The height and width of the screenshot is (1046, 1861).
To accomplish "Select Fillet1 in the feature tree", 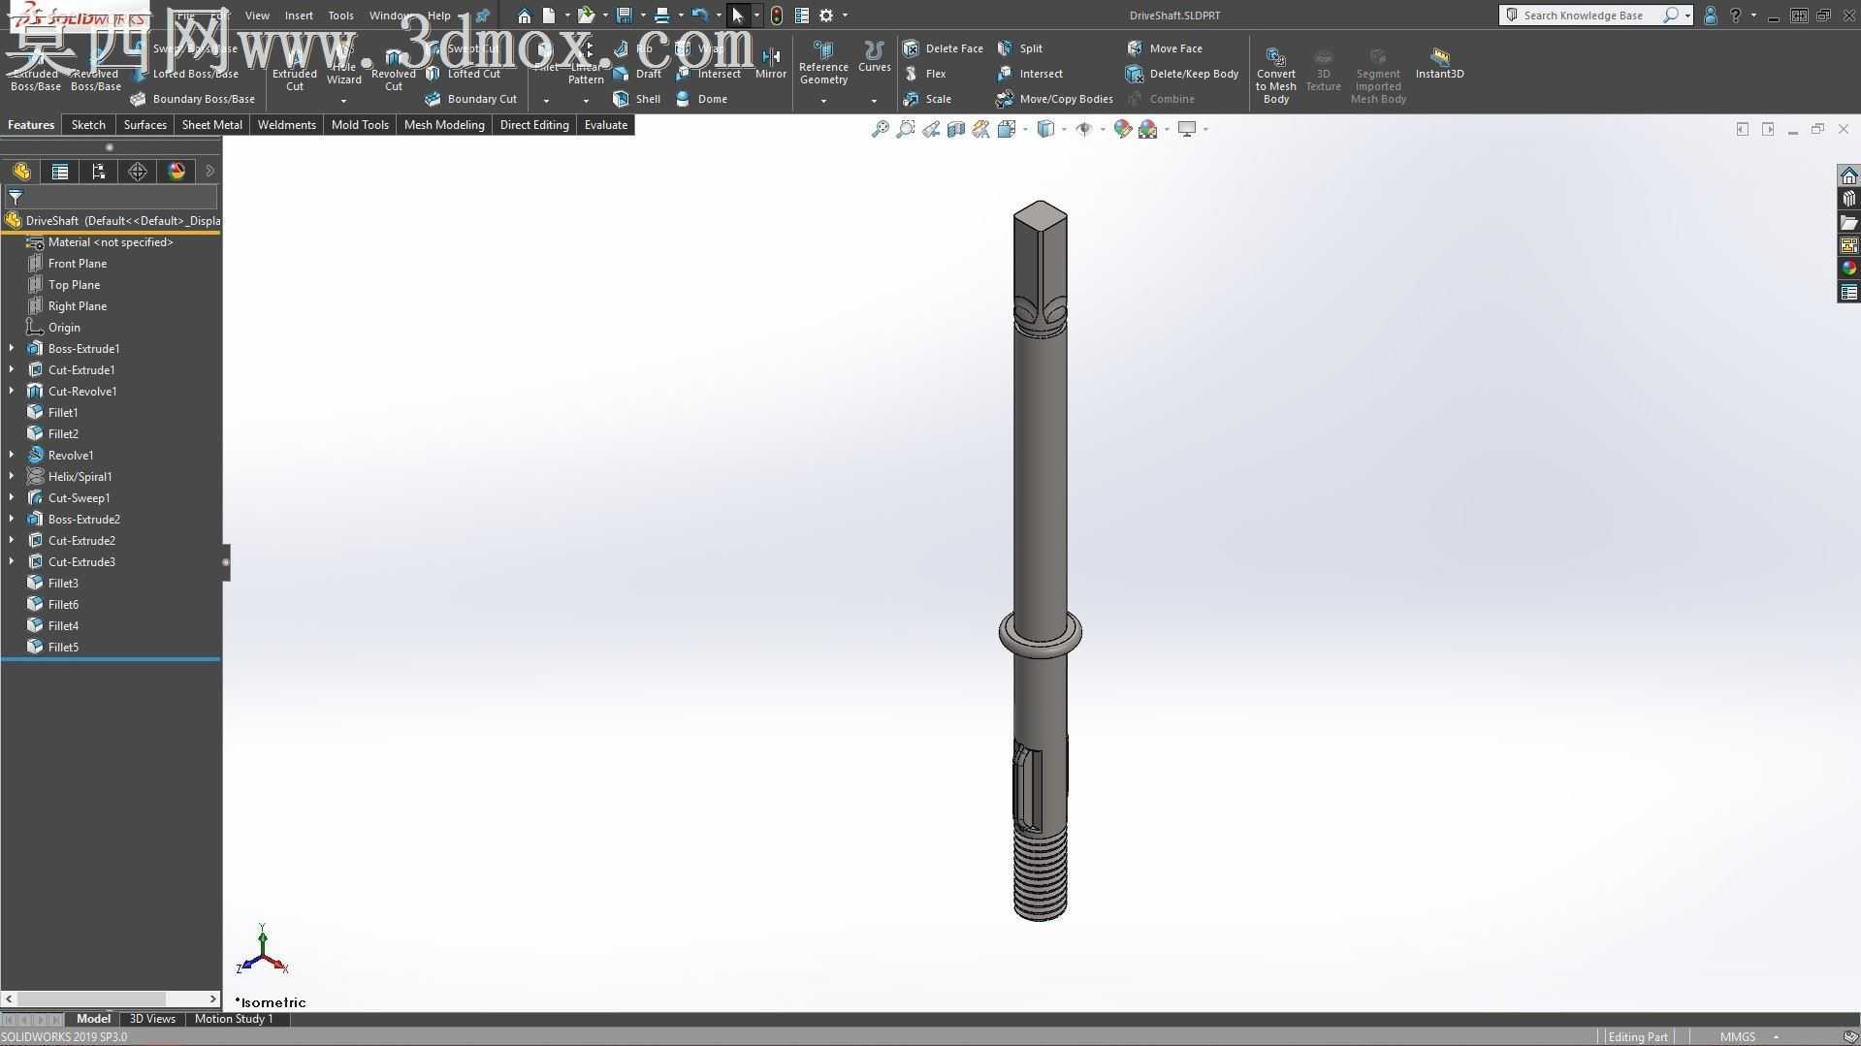I will (63, 412).
